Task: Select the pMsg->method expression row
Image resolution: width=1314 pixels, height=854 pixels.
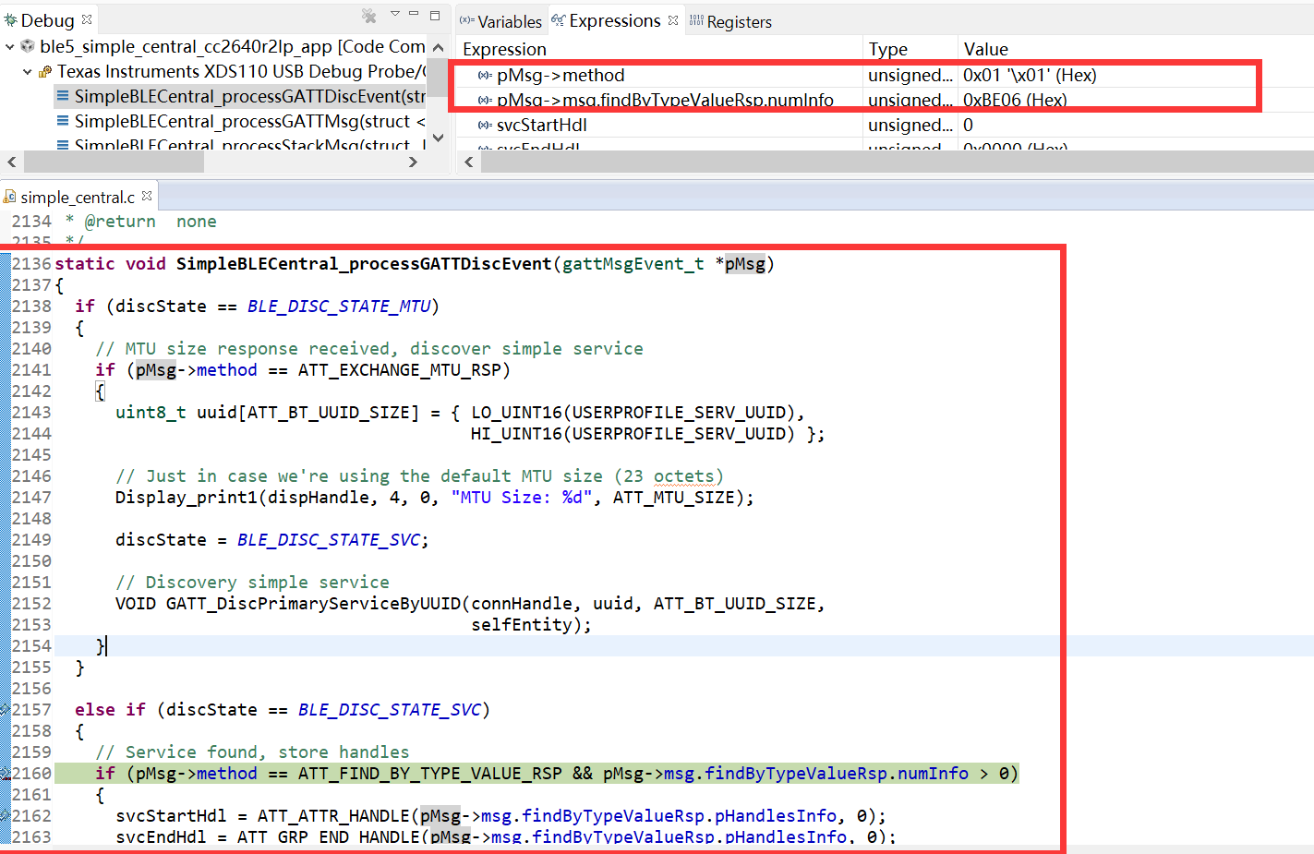Action: tap(856, 75)
